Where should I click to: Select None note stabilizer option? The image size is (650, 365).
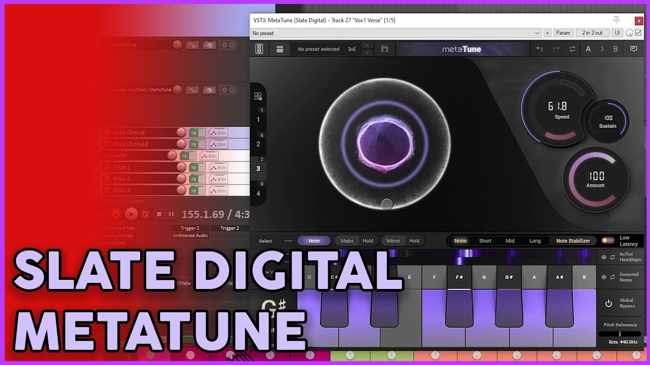(461, 241)
